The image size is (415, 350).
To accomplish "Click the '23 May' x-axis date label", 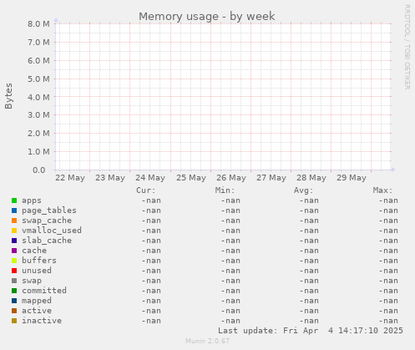I will click(x=110, y=178).
